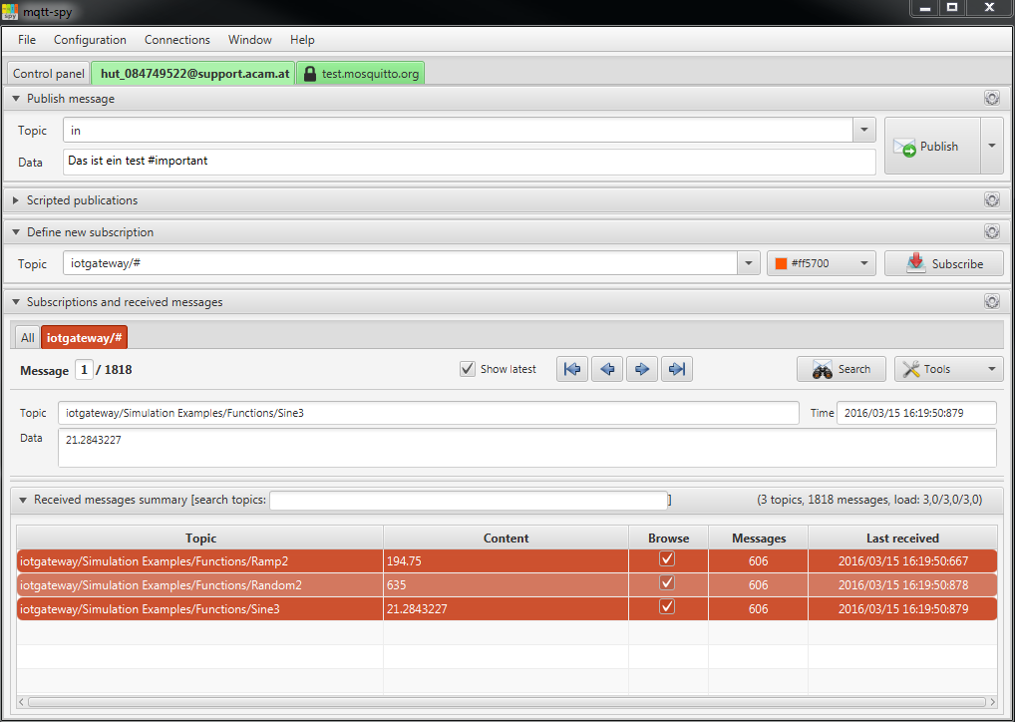Collapse Subscriptions and received messages section
The width and height of the screenshot is (1015, 722).
(16, 302)
